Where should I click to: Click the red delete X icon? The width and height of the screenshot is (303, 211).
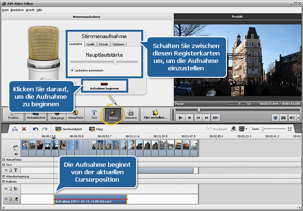pos(24,129)
